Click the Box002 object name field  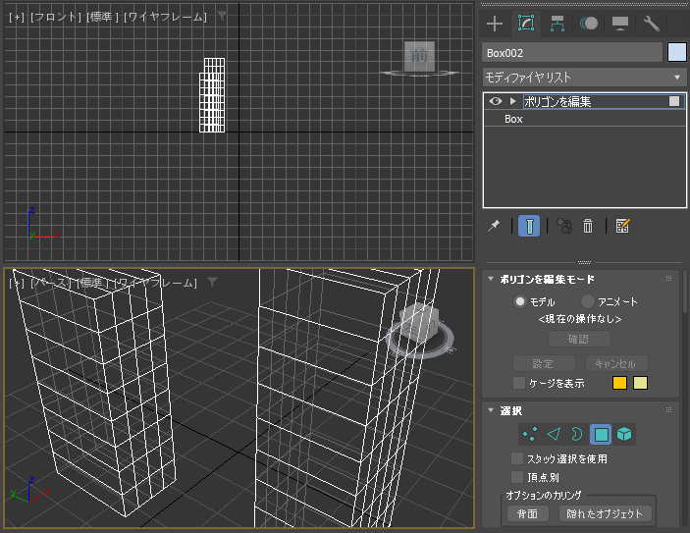tap(571, 53)
